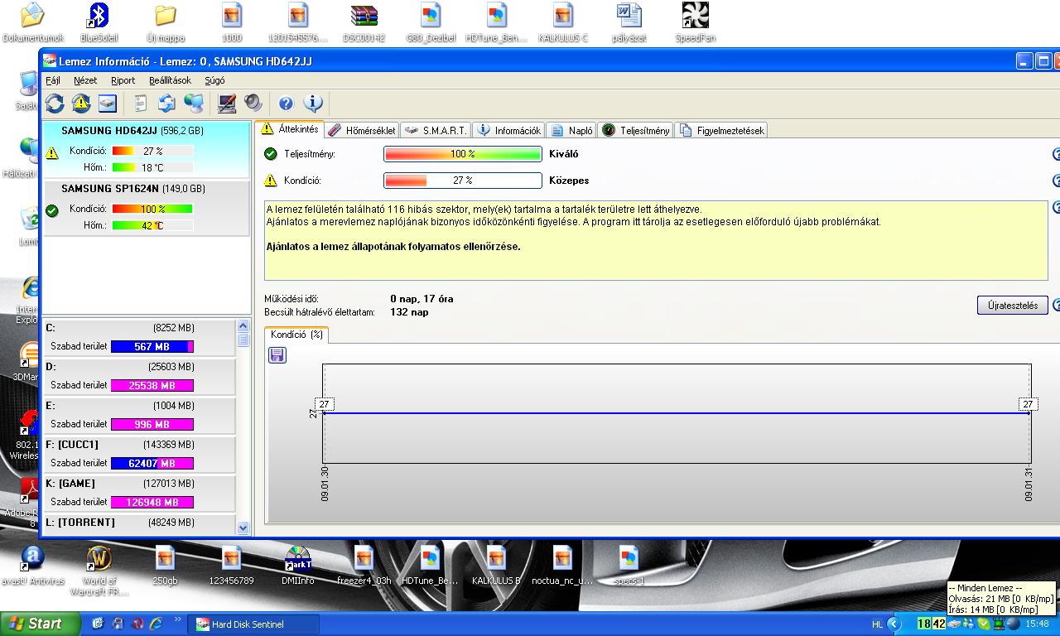The height and width of the screenshot is (636, 1060).
Task: Select drive E: in partition list
Action: 138,415
